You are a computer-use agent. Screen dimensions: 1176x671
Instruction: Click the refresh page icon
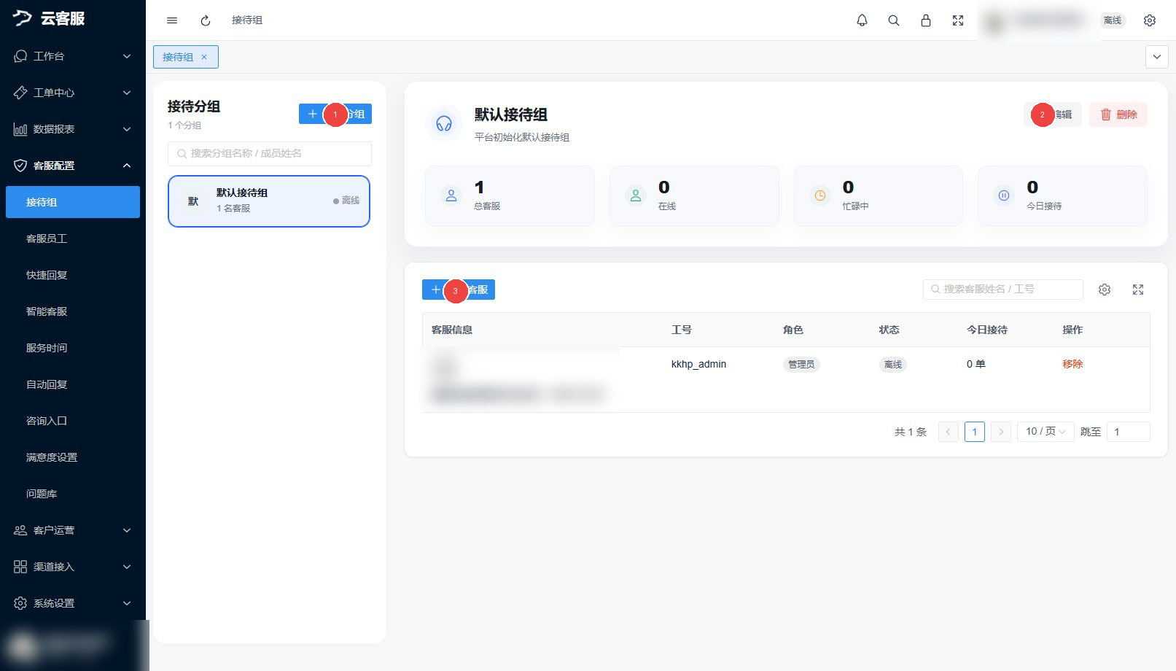[x=206, y=20]
